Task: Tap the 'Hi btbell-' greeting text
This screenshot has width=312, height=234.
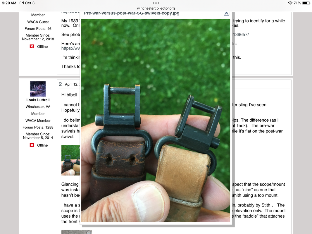Action: coord(70,95)
